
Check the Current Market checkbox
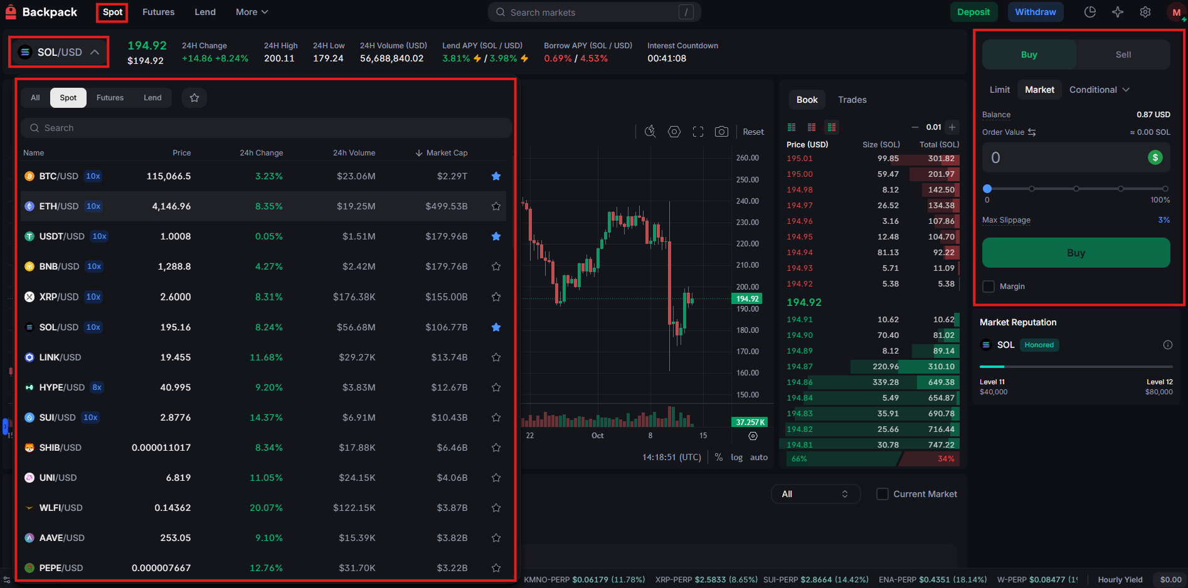[x=882, y=494]
